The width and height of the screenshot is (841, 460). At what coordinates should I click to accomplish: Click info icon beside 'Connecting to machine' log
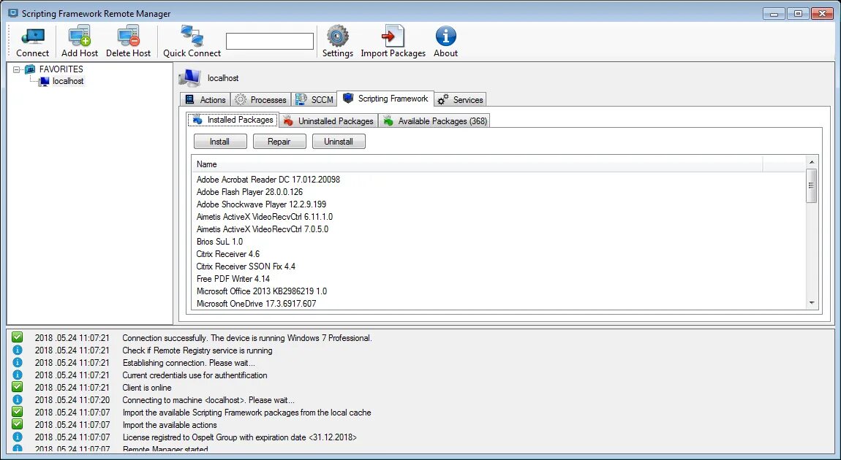[17, 399]
